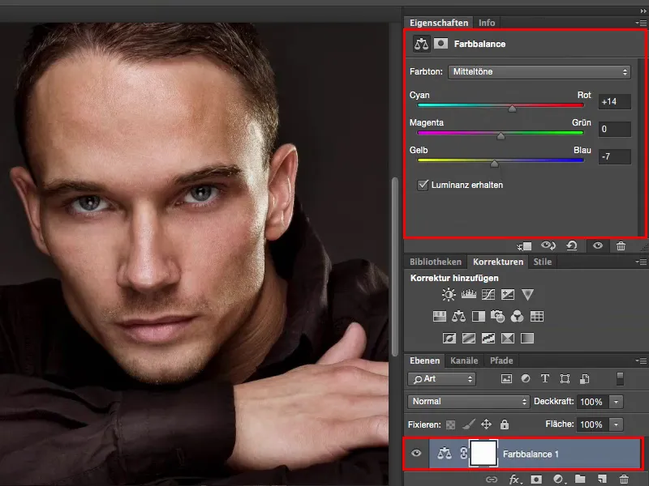The height and width of the screenshot is (486, 649).
Task: Add Exposure adjustment icon
Action: tap(508, 294)
